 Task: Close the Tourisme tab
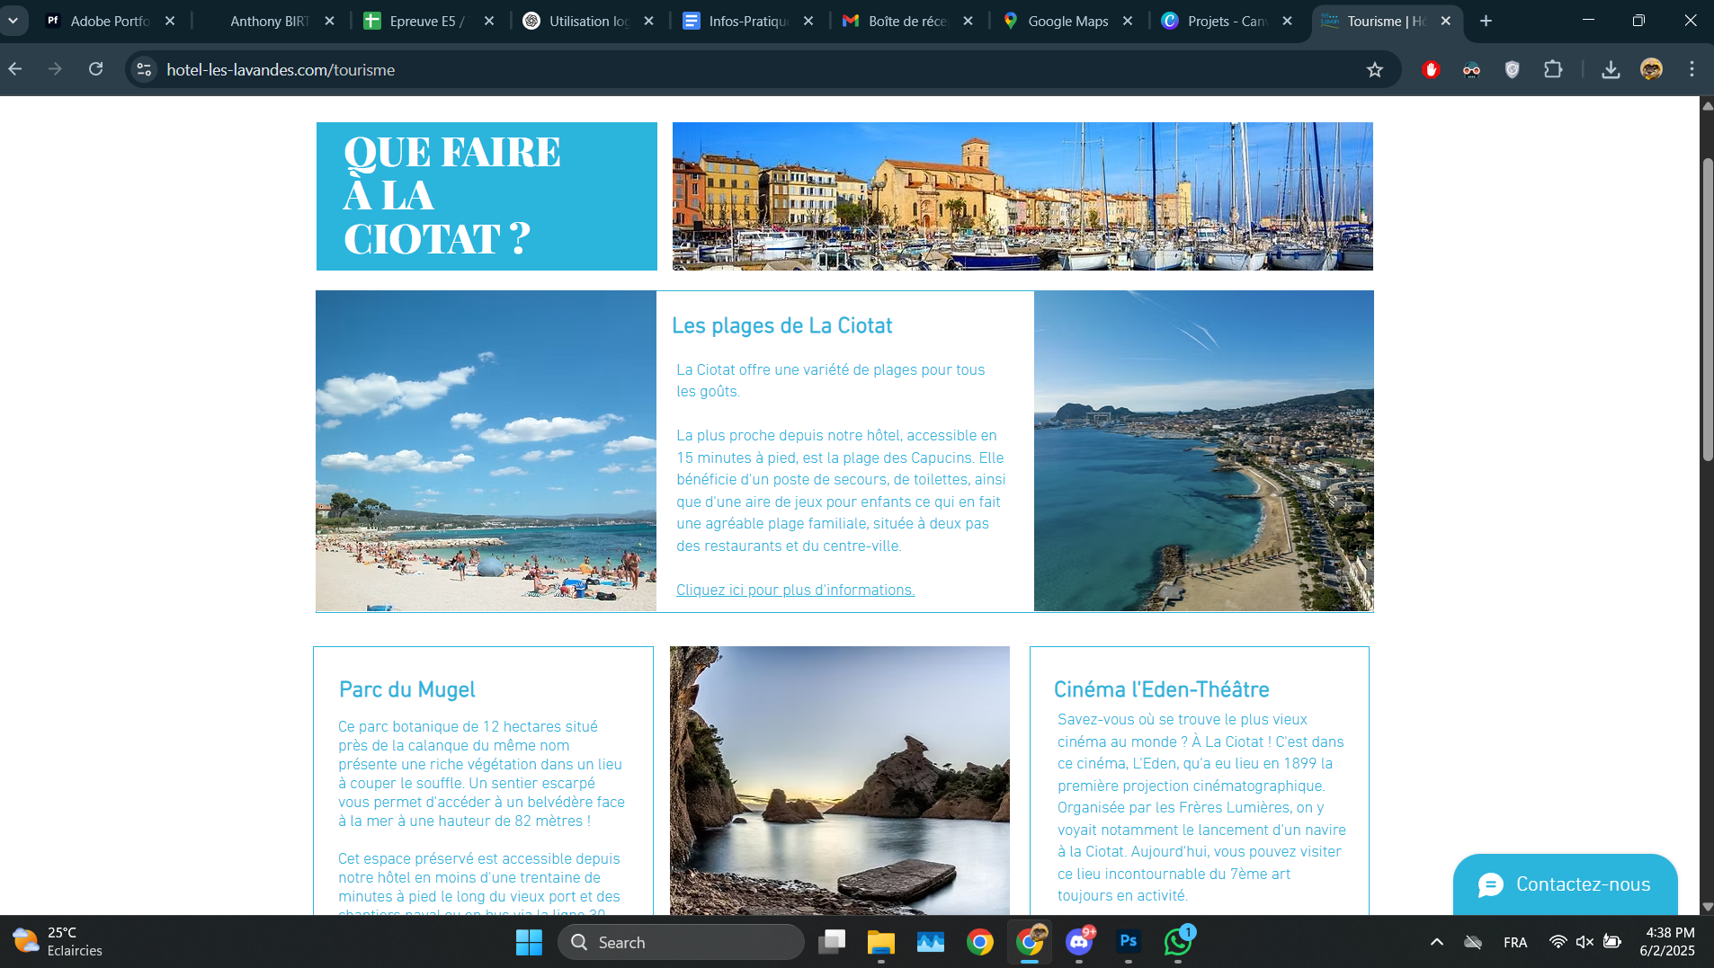(x=1446, y=21)
